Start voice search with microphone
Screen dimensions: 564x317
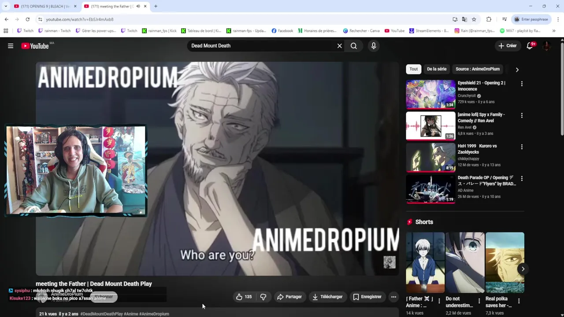click(374, 46)
